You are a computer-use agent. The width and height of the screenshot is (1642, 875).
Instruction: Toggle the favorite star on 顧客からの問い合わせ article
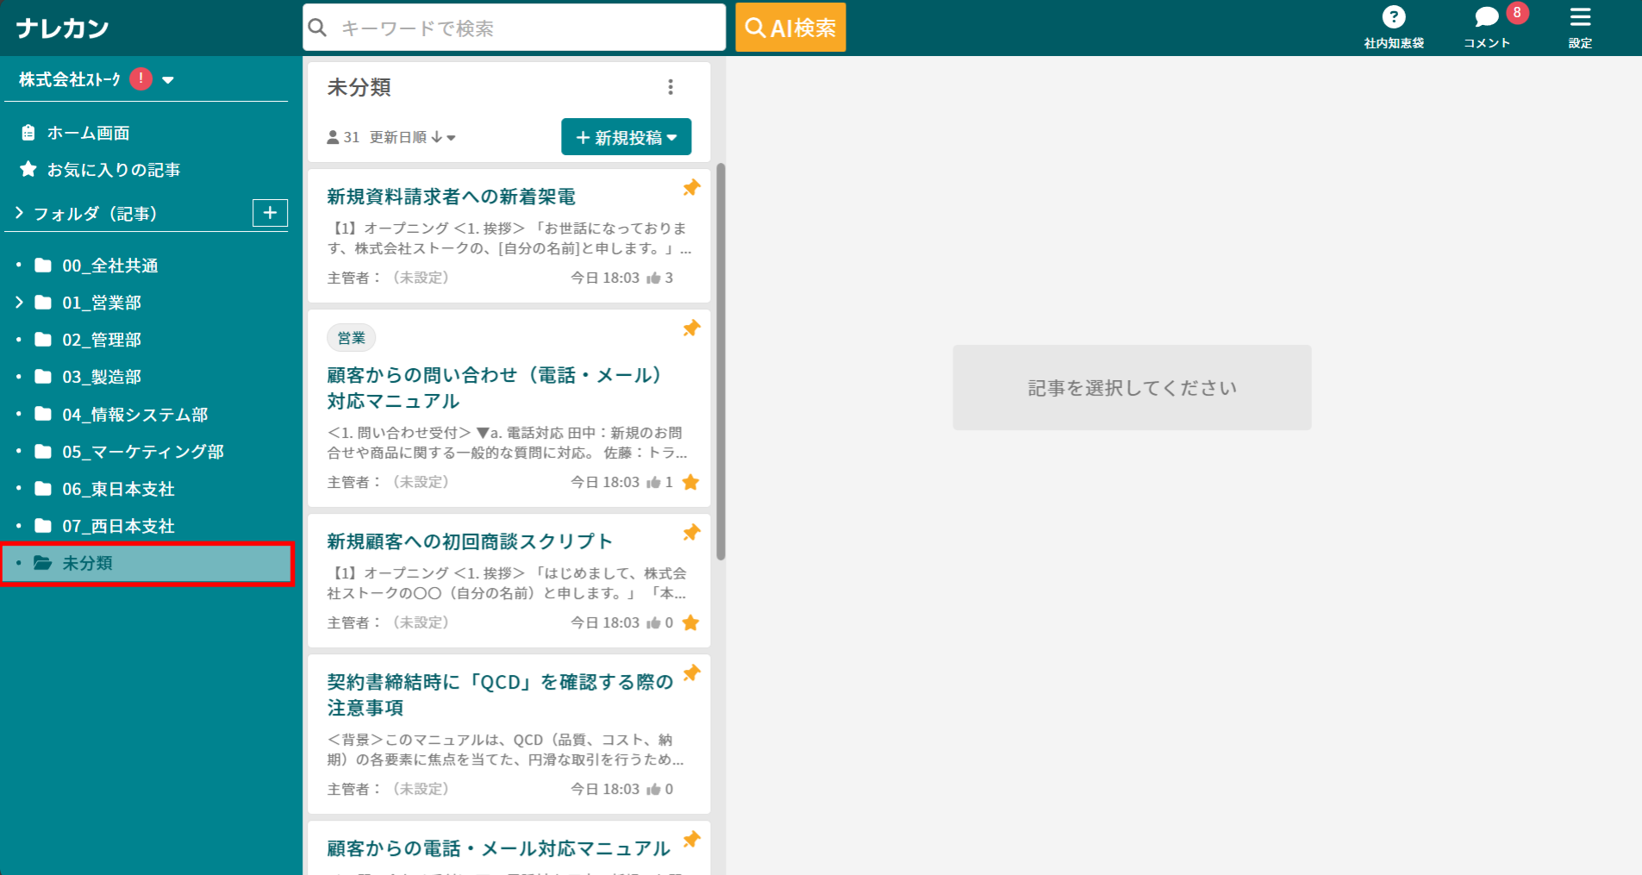pos(690,482)
